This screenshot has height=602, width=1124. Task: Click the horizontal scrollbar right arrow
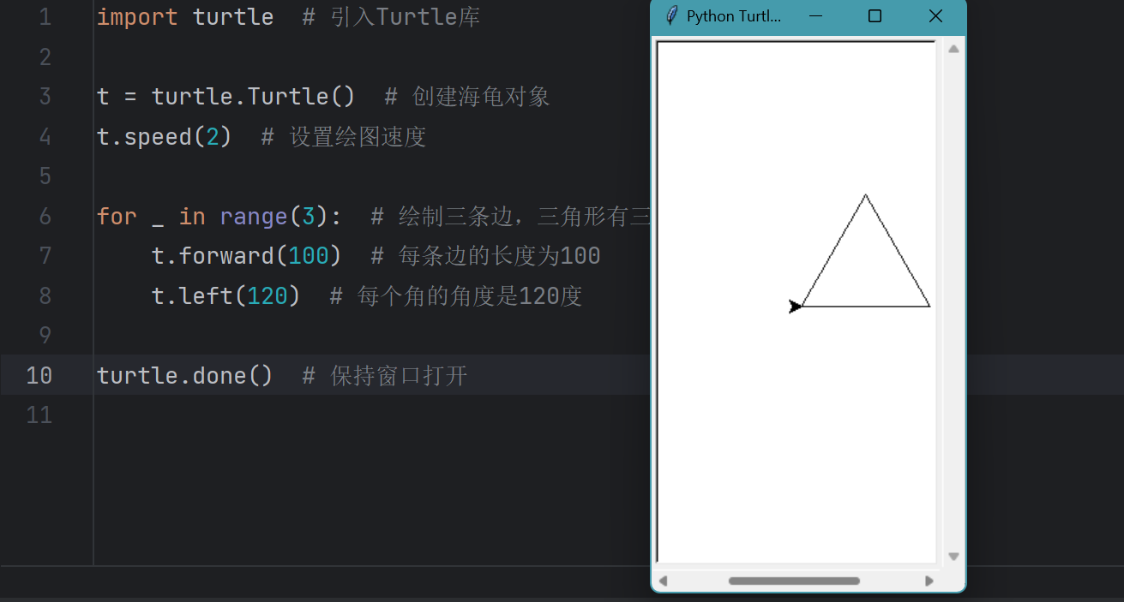(929, 581)
